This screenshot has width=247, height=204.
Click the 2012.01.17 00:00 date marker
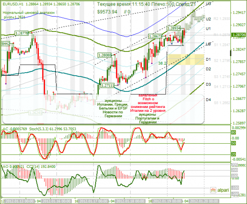pyautogui.click(x=94, y=201)
